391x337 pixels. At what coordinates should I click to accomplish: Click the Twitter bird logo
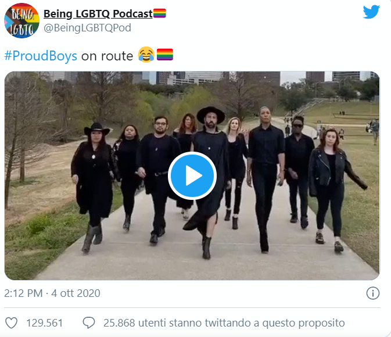tap(371, 12)
